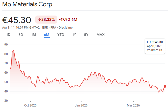Click the EUR €45.30 tooltip box
168x110 pixels.
click(155, 46)
